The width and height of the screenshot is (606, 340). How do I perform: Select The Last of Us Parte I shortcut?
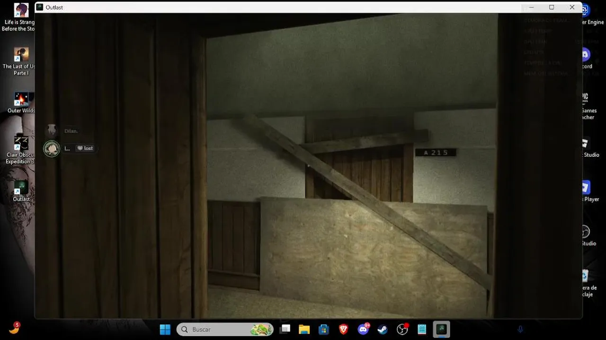click(18, 61)
